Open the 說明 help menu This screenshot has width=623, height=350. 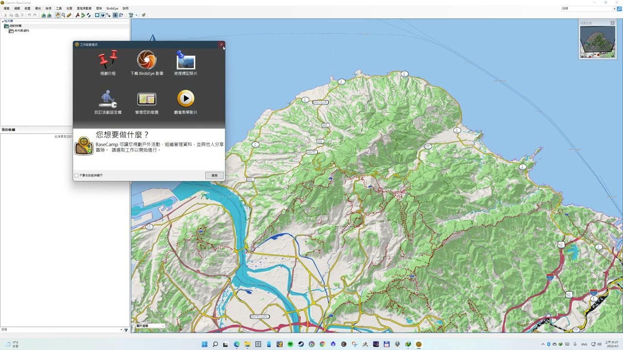pos(126,8)
